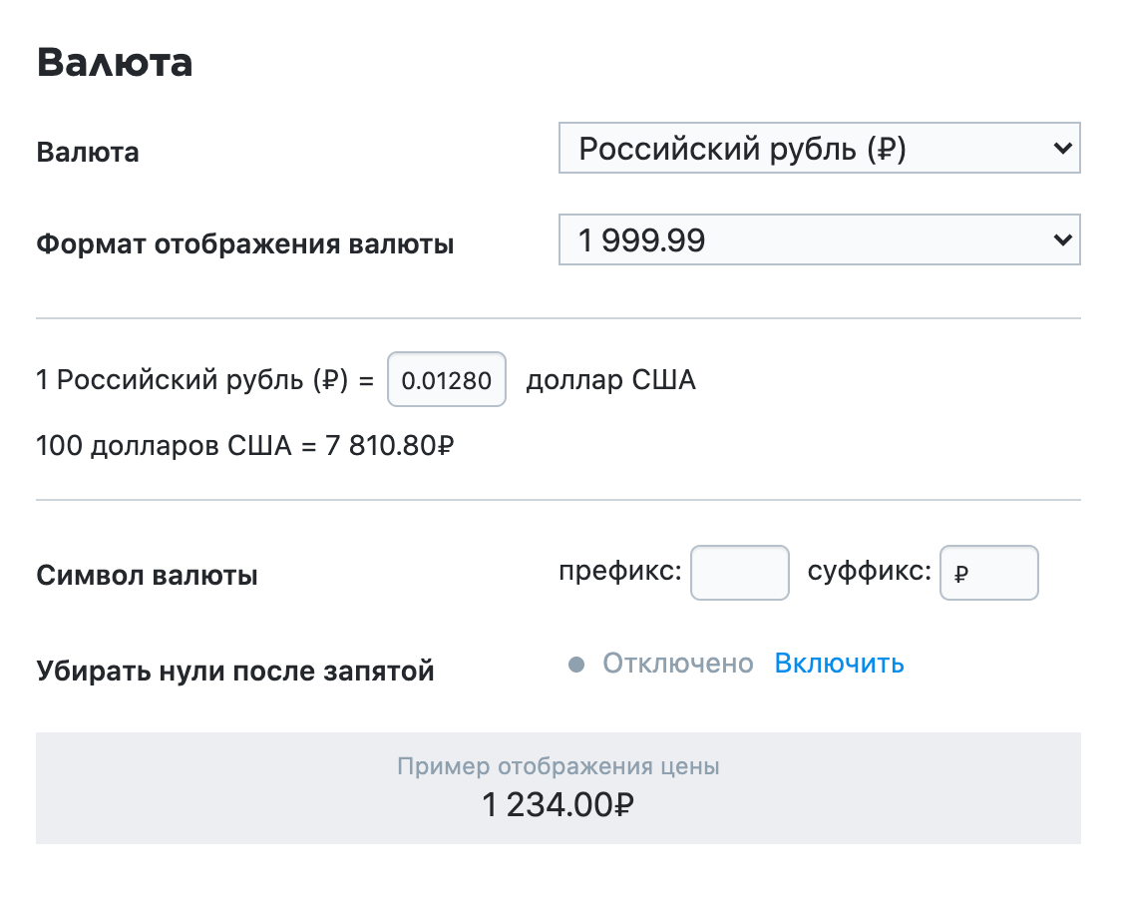This screenshot has width=1121, height=910.
Task: Enable trailing zero removal via Включить link
Action: tap(840, 664)
